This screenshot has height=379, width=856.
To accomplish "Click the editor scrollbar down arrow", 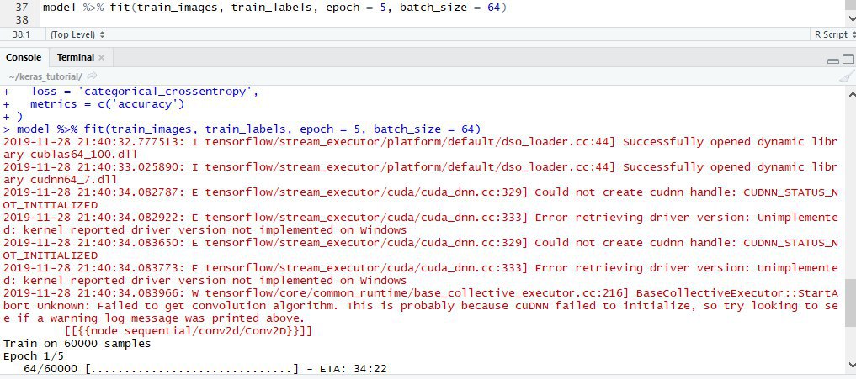I will pyautogui.click(x=851, y=18).
